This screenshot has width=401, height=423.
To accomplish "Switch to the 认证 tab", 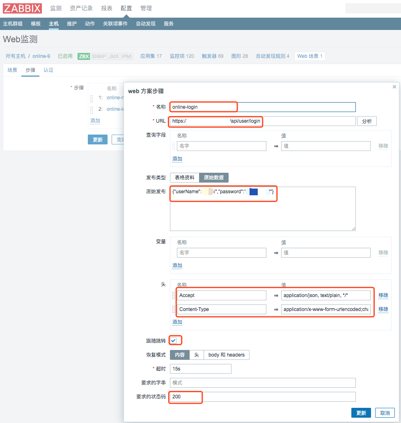I will pos(48,70).
